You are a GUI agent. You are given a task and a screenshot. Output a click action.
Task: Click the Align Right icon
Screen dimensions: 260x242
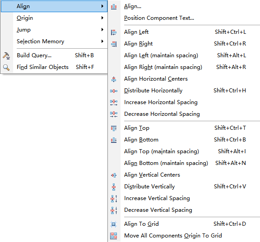coord(114,44)
